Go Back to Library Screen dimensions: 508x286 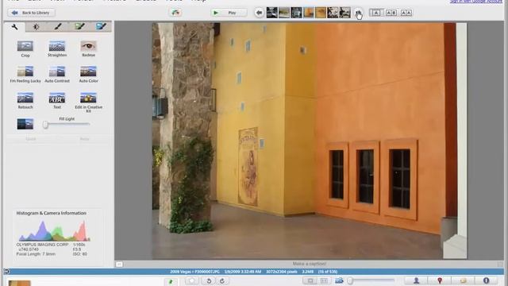point(32,13)
